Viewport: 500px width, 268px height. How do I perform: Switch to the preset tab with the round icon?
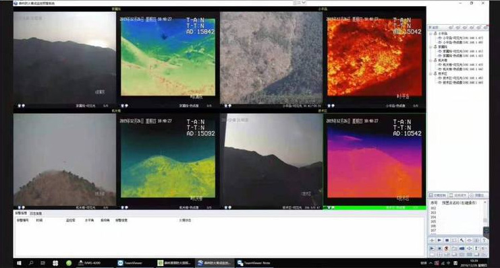[477, 195]
